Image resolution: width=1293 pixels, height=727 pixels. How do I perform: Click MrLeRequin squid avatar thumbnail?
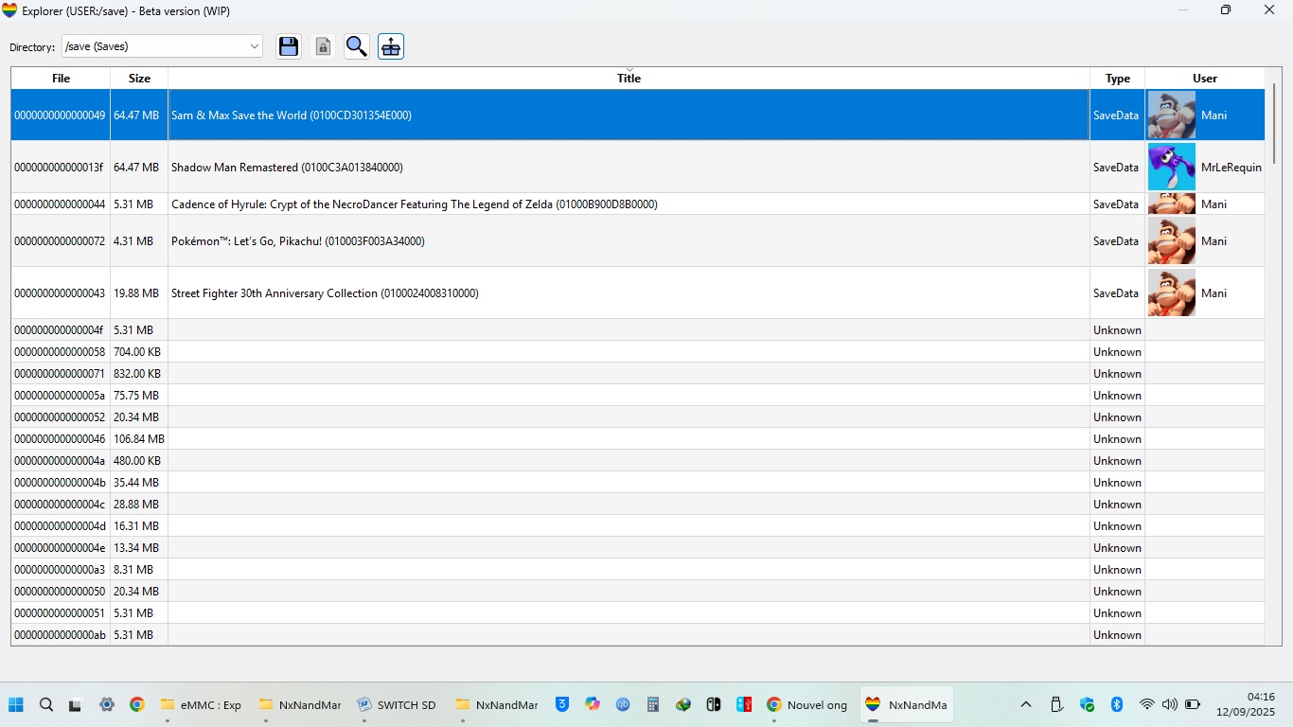(1172, 168)
